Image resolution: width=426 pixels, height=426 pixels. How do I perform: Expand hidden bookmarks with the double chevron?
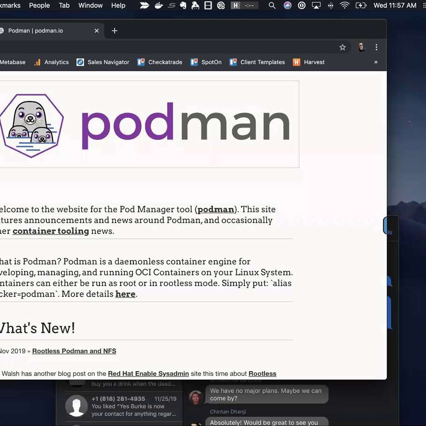[x=376, y=62]
